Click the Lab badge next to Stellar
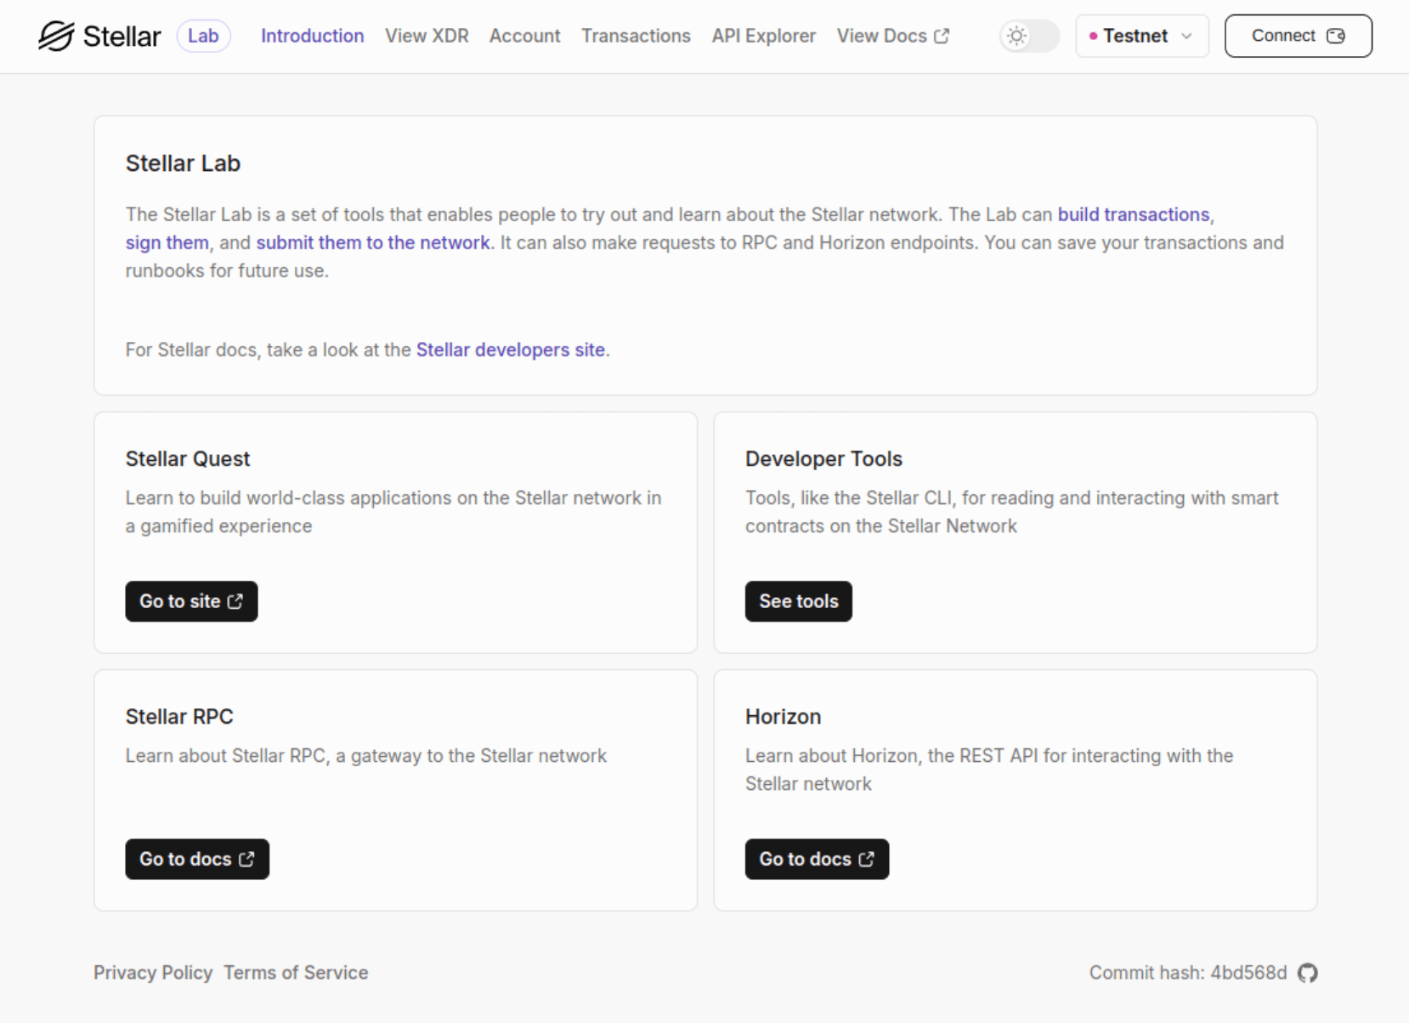Viewport: 1409px width, 1023px height. (x=203, y=36)
